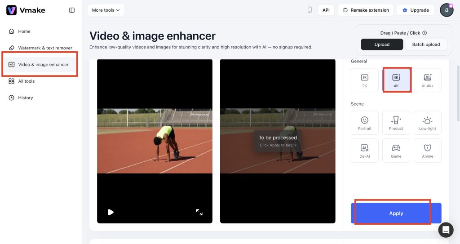
Task: Open the user avatar profile
Action: tap(446, 10)
